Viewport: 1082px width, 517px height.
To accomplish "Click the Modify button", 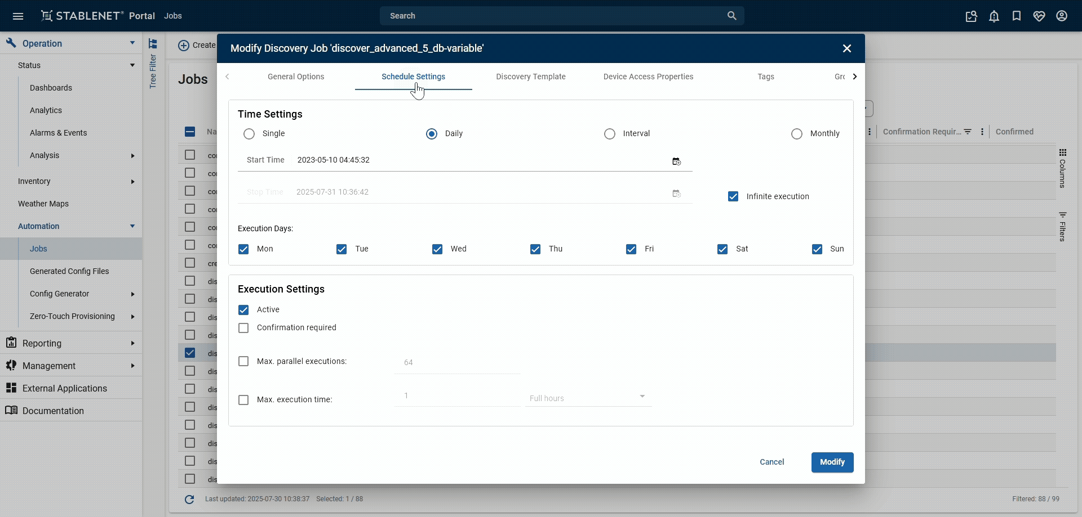I will click(x=832, y=462).
